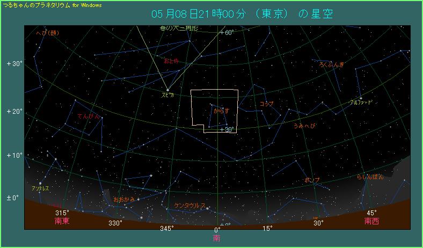Click the へび(頭) constellation label
The image size is (423, 248).
(47, 33)
